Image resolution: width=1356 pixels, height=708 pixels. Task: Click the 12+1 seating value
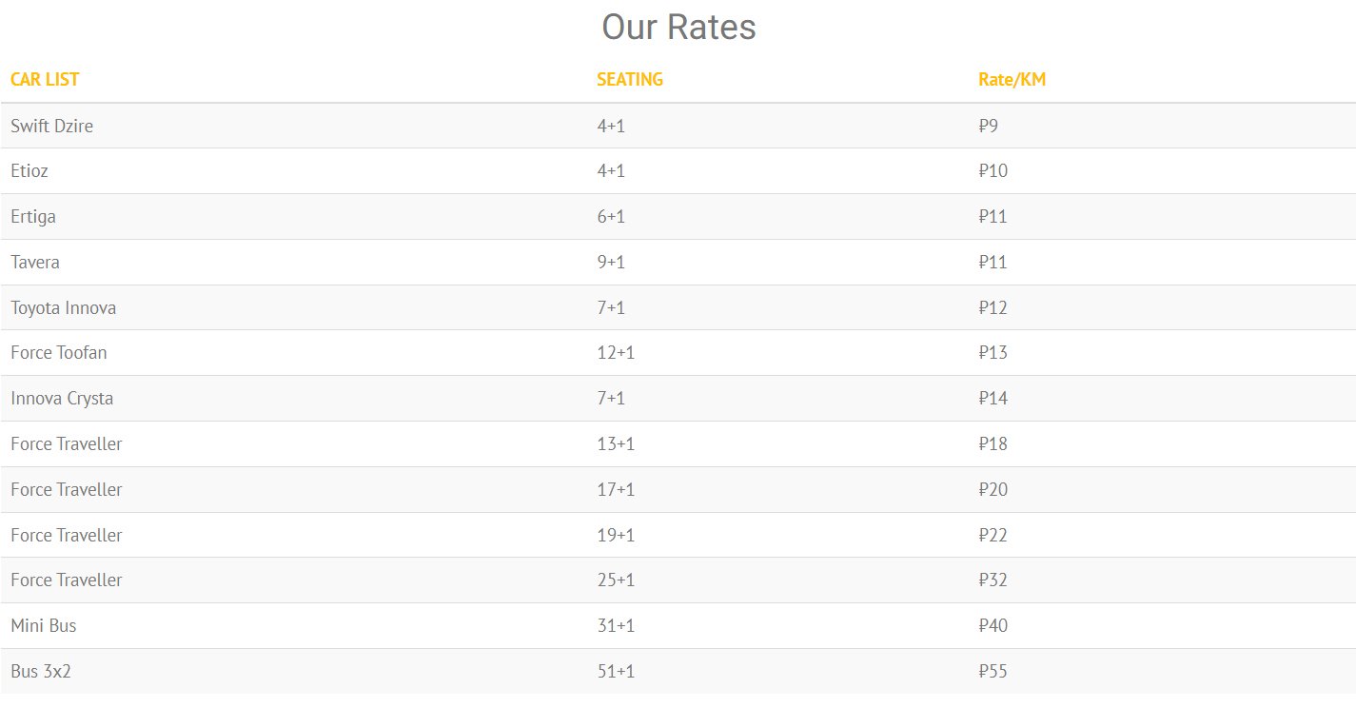(x=616, y=353)
